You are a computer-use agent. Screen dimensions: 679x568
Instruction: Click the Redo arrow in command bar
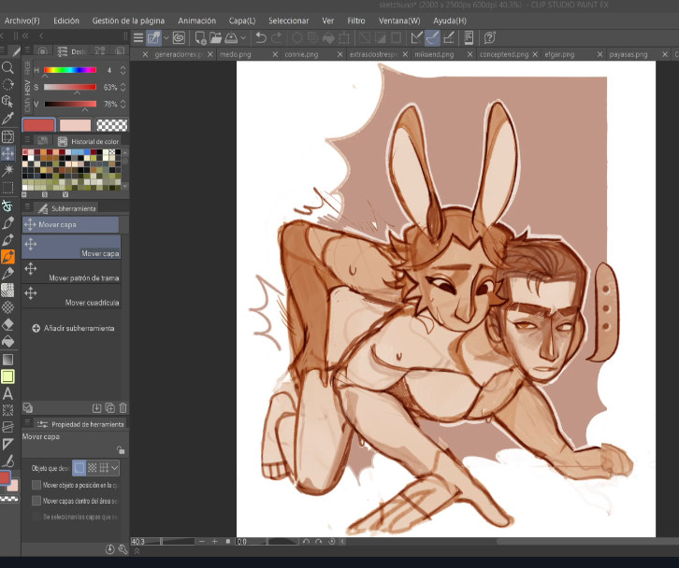coord(276,38)
